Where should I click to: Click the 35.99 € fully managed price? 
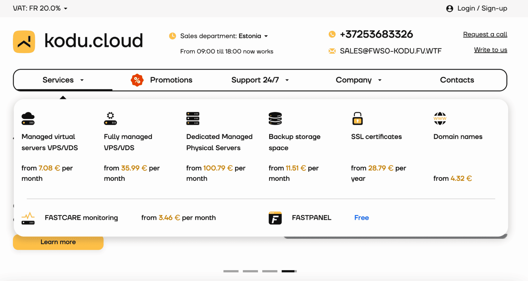pos(134,168)
